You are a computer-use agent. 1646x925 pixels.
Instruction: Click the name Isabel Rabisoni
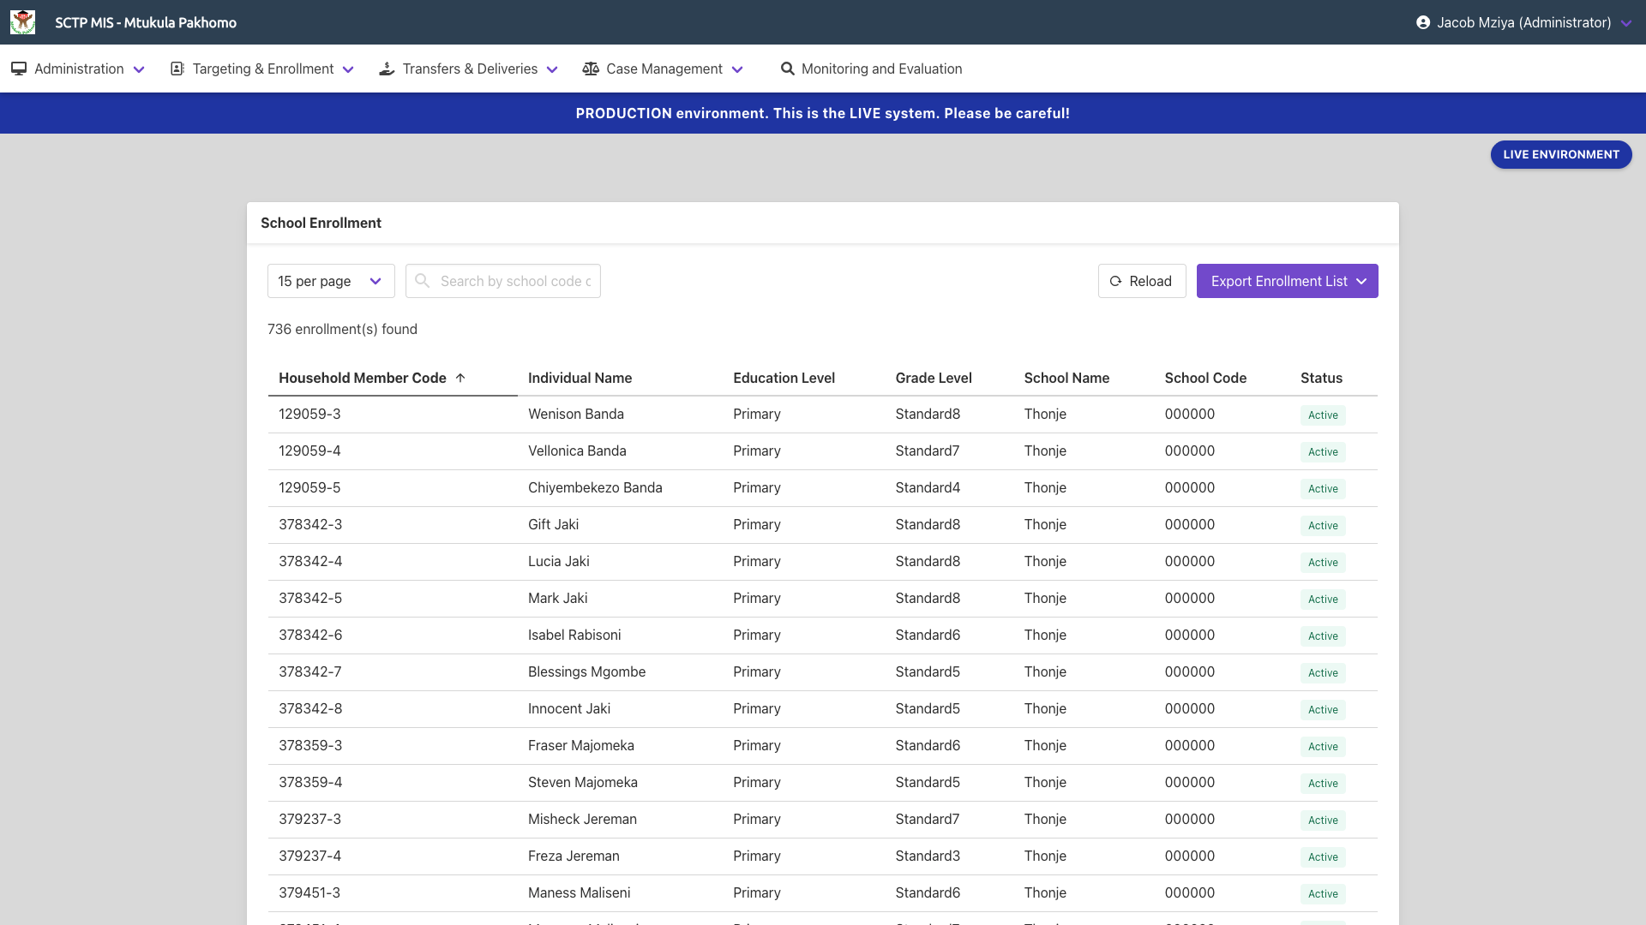click(x=574, y=635)
